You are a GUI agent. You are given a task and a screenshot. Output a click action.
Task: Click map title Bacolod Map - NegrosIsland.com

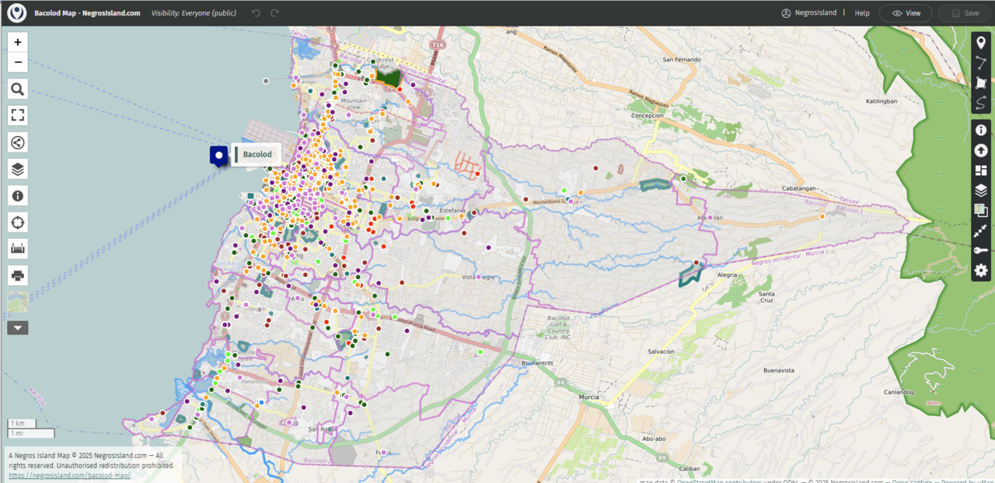[x=87, y=13]
